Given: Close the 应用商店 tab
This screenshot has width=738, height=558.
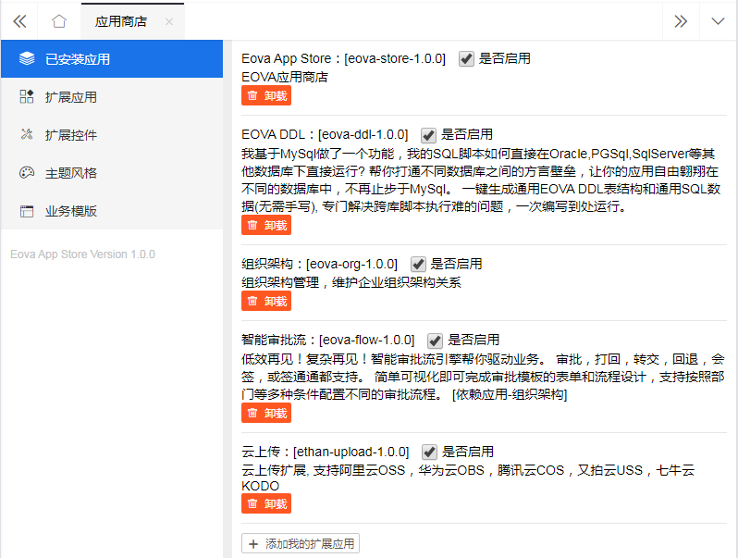Looking at the screenshot, I should click(168, 21).
